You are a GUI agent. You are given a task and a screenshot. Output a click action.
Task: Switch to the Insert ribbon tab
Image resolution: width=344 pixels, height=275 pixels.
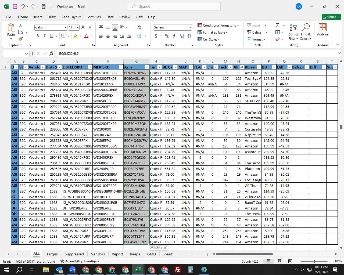click(38, 17)
